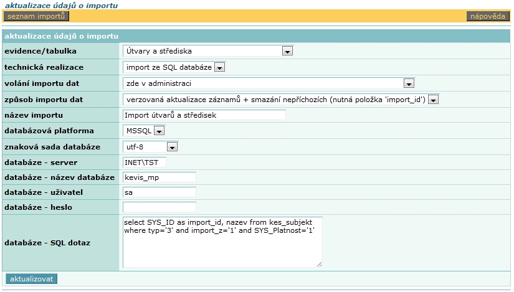
Task: Click the 'název databáze' field containing kevis_mp
Action: pos(159,177)
